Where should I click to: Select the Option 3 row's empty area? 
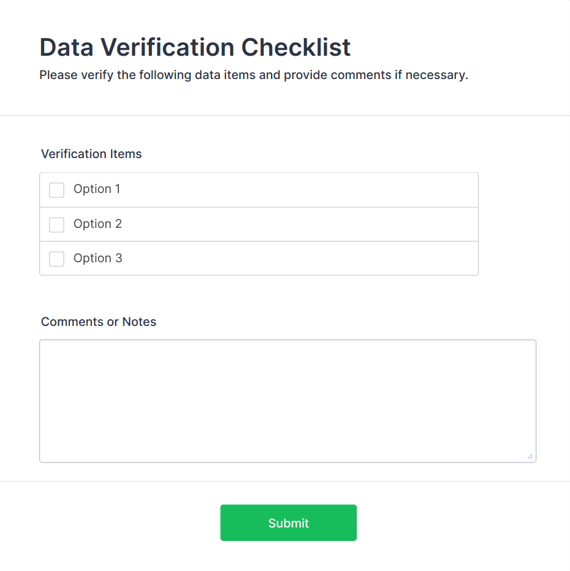pos(294,259)
